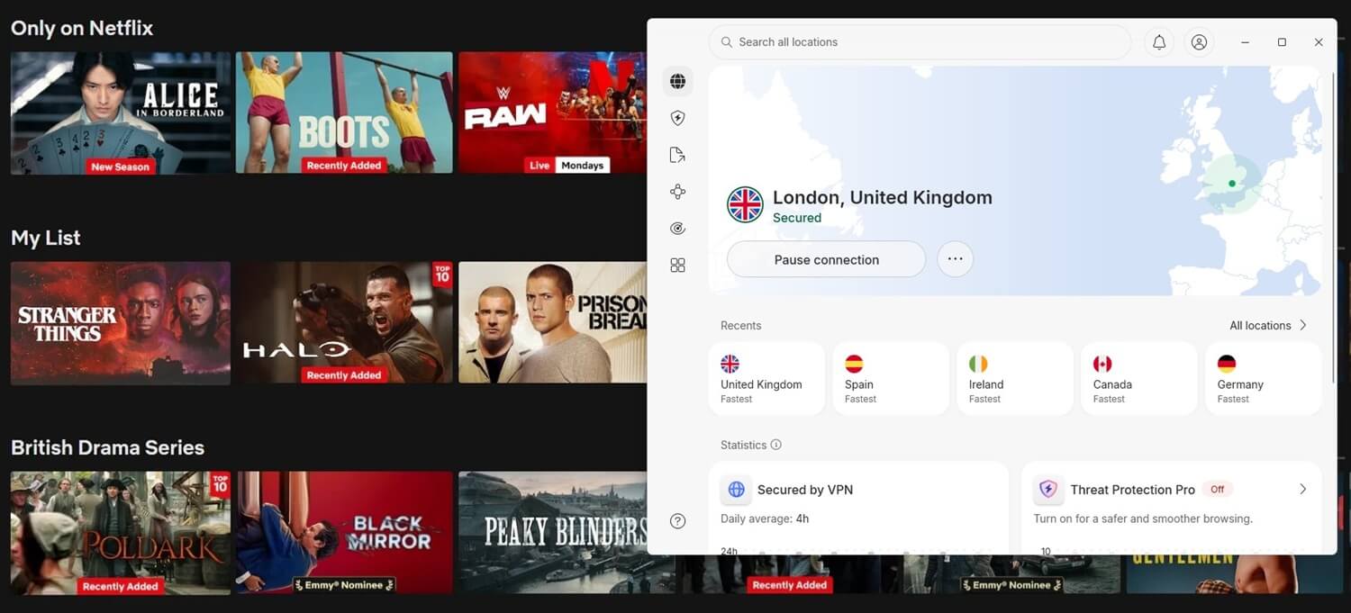Image resolution: width=1351 pixels, height=613 pixels.
Task: Open the Threat Protection shield sidebar icon
Action: [677, 118]
